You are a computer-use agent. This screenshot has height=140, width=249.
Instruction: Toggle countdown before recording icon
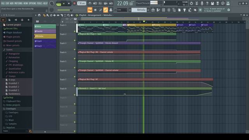click(100, 3)
